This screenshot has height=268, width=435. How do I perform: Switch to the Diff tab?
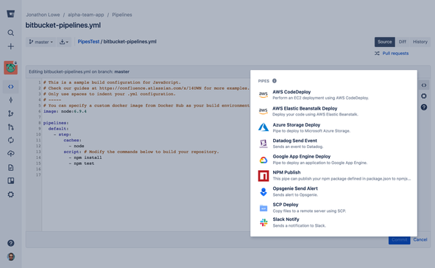click(403, 42)
